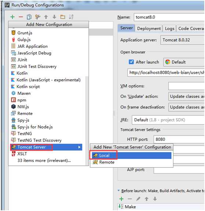Select Spy-js for Node.js entry

[47, 127]
